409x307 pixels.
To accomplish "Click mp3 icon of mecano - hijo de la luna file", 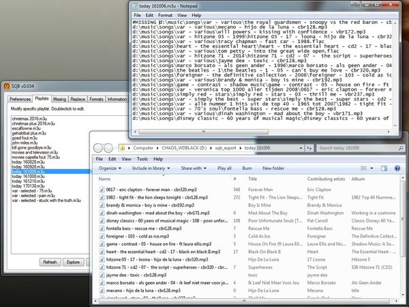I will (x=102, y=291).
